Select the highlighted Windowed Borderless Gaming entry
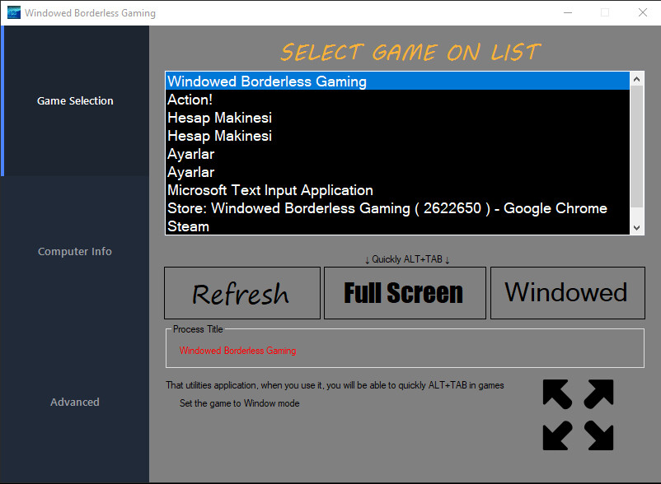Screen dimensions: 661x484 click(x=267, y=81)
